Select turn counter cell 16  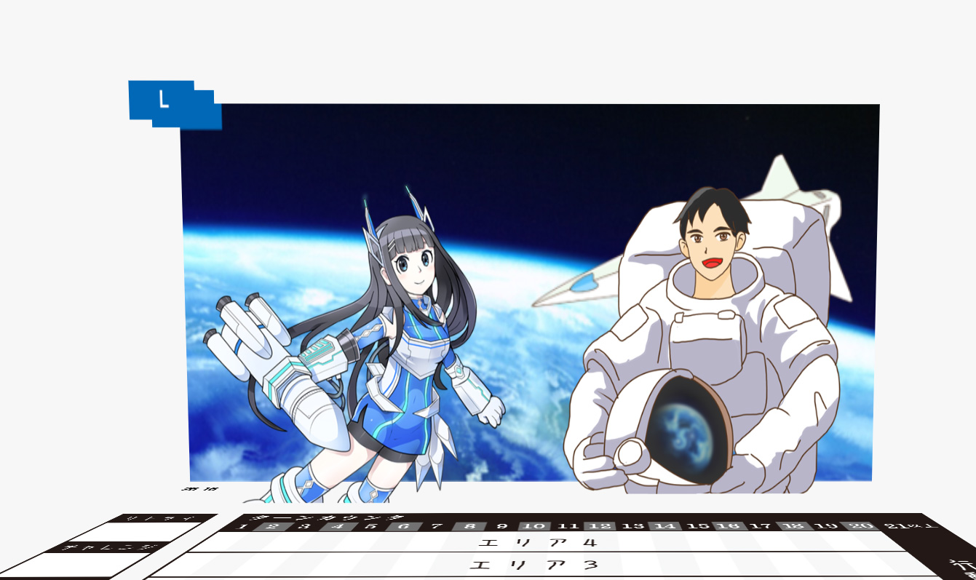click(x=730, y=526)
